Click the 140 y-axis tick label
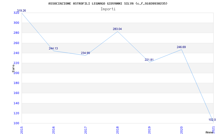The image size is (216, 135). point(16,103)
